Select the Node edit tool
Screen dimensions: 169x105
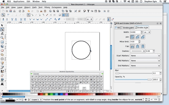(x=2, y=29)
